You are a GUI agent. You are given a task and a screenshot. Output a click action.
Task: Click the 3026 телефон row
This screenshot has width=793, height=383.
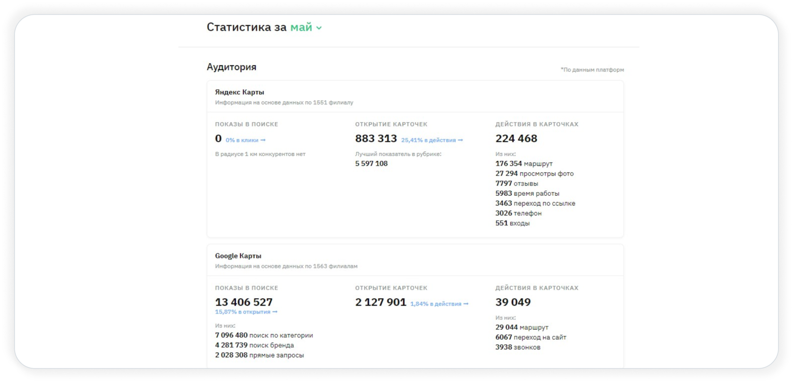[x=518, y=213]
